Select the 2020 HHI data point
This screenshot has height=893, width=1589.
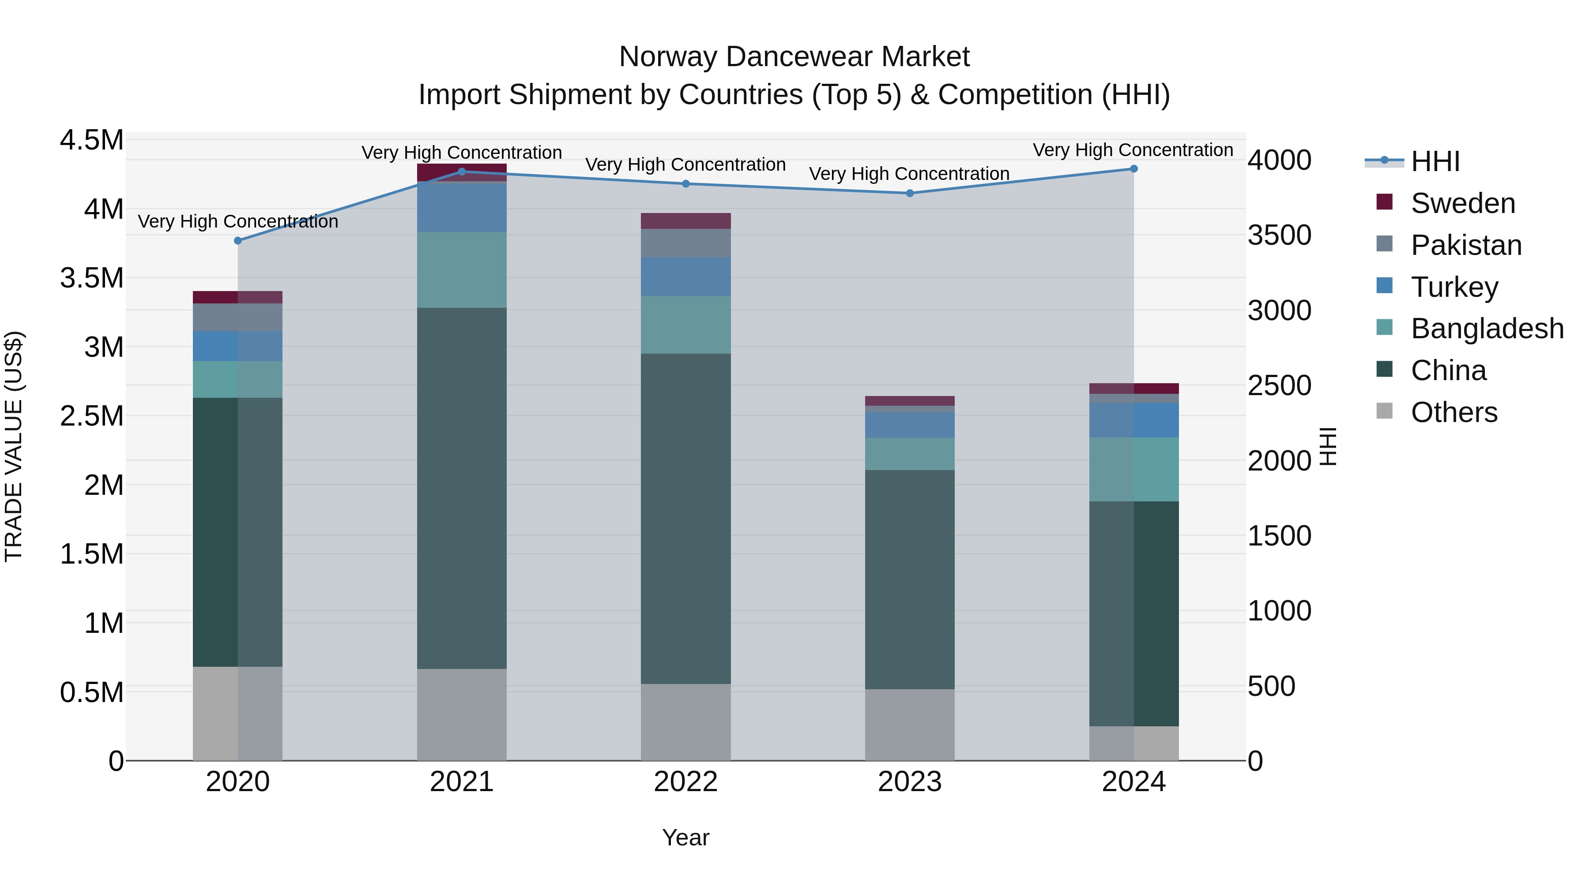[238, 241]
